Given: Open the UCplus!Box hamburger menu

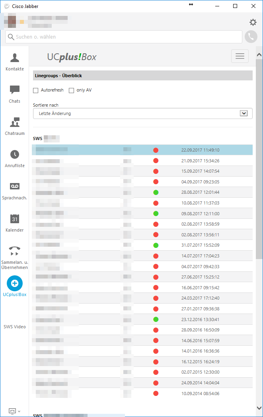Looking at the screenshot, I should click(x=240, y=56).
